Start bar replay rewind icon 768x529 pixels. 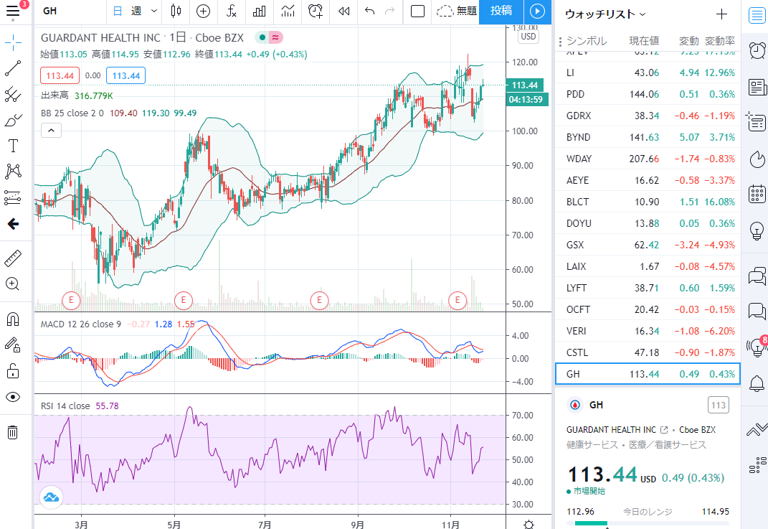(343, 11)
